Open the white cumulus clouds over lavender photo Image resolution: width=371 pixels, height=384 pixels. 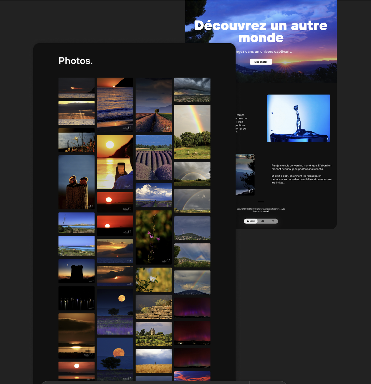(x=154, y=195)
